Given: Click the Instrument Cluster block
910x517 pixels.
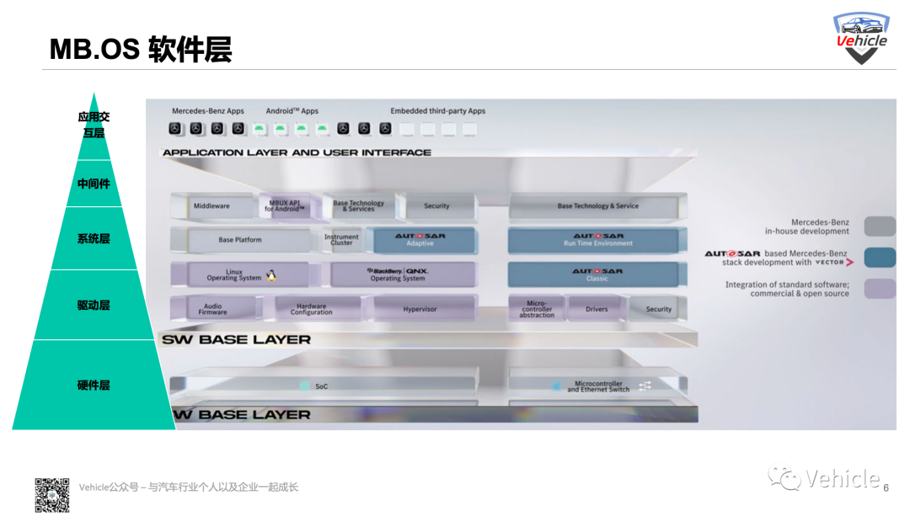Looking at the screenshot, I should tap(341, 240).
